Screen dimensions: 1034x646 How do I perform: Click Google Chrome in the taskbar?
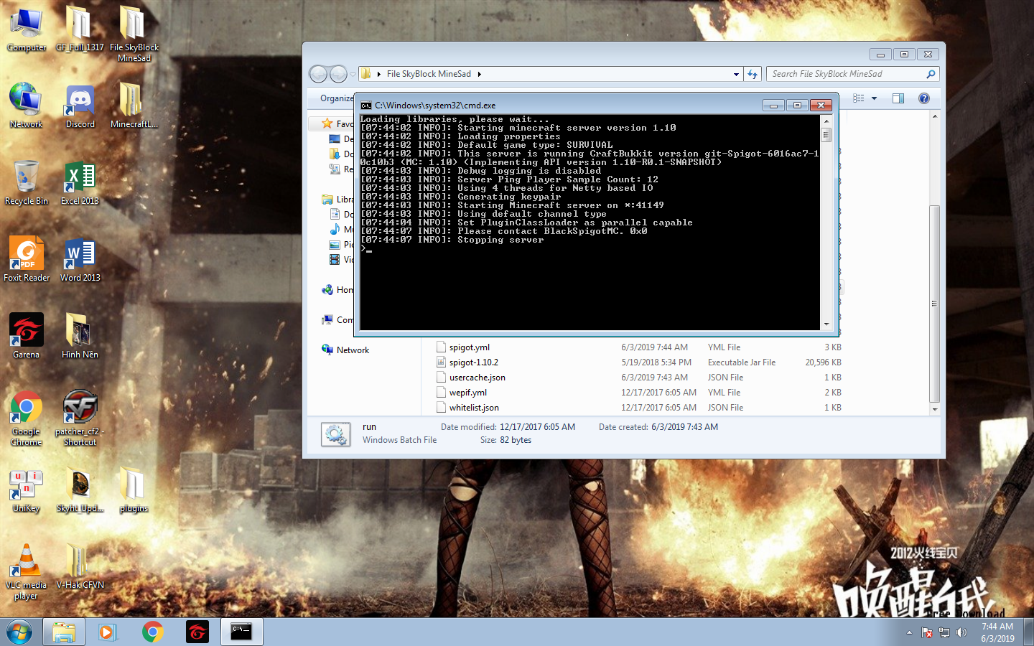152,632
